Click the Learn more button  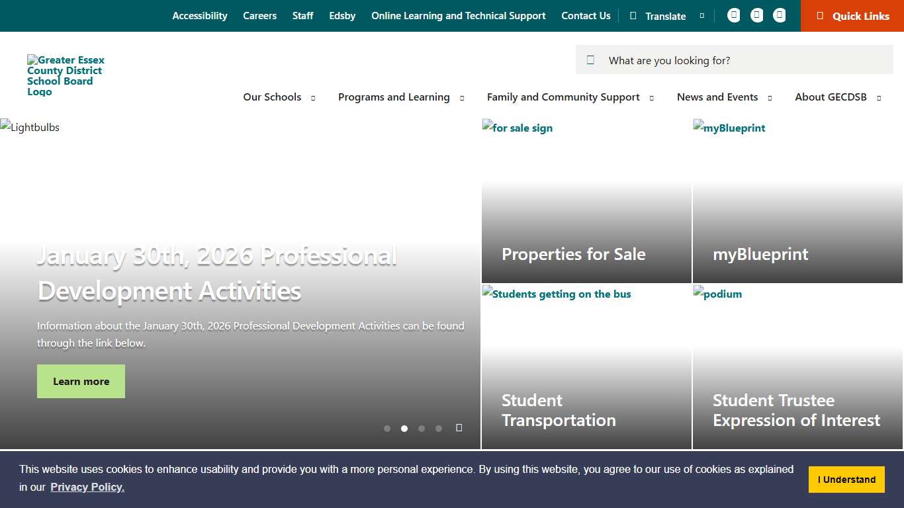[x=81, y=381]
